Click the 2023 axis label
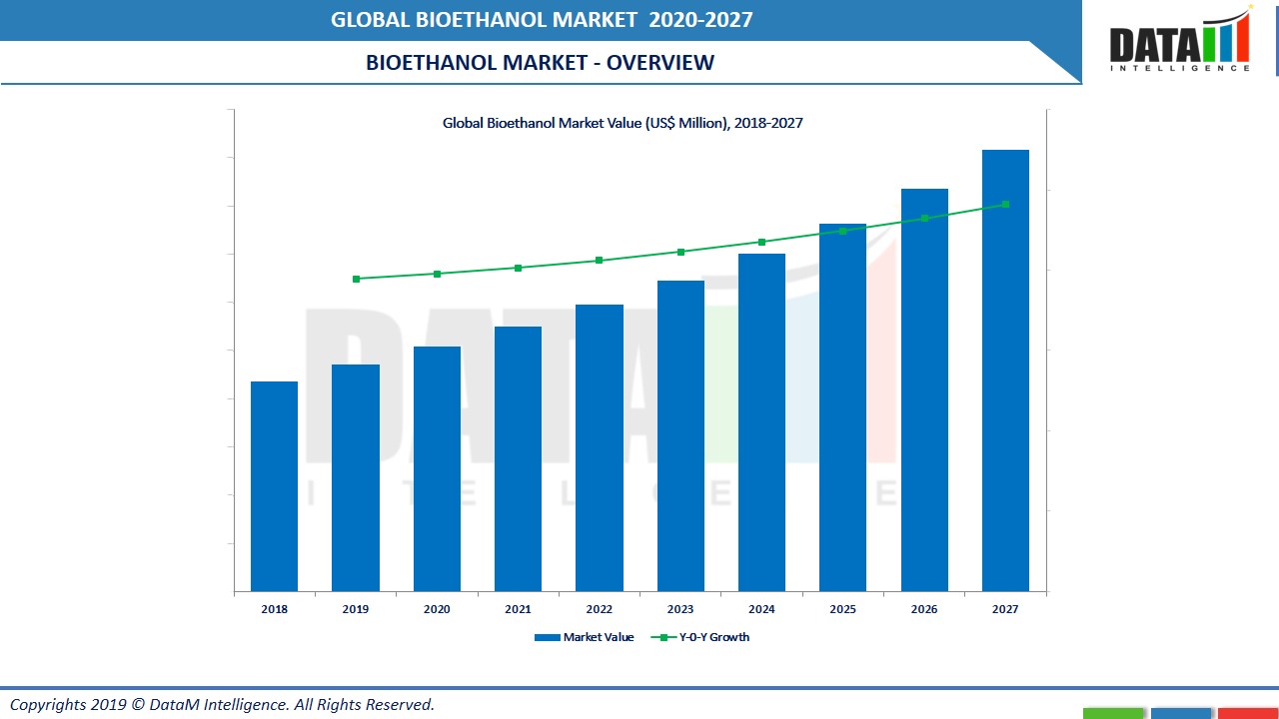 pyautogui.click(x=680, y=609)
